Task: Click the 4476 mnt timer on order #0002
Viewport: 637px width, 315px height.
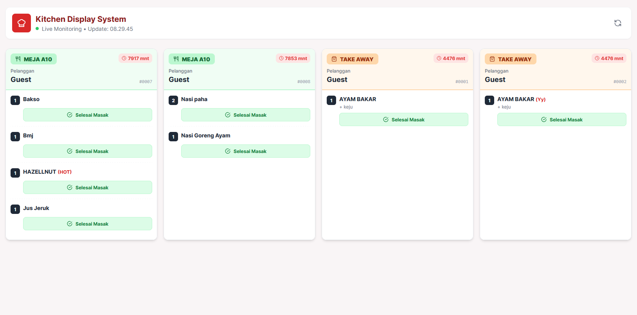Action: 609,59
